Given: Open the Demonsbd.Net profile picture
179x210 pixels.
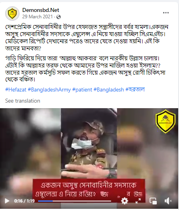Looking at the screenshot, I should tap(12, 14).
